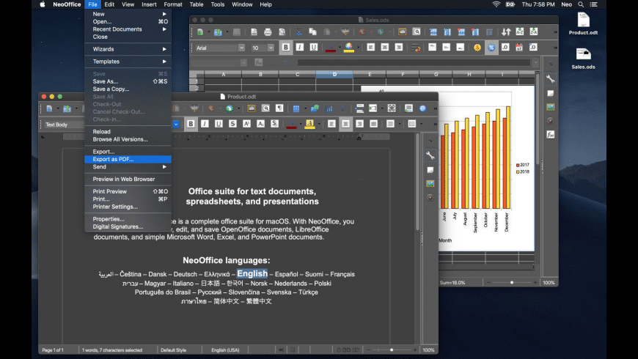Screen dimensions: 638x359
Task: Toggle Italic in Calc formatting toolbar
Action: (300, 48)
